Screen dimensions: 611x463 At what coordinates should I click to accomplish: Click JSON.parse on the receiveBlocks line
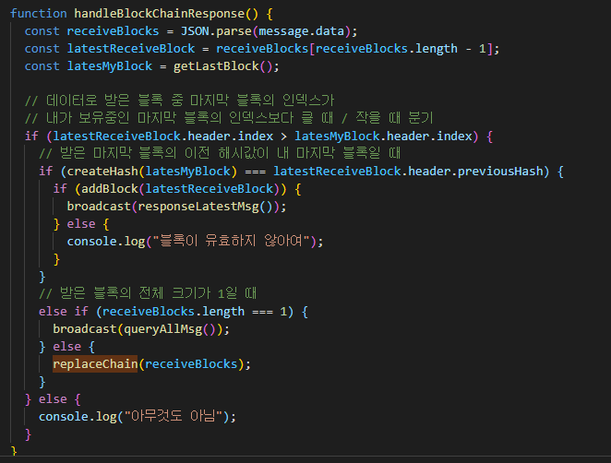pyautogui.click(x=216, y=31)
